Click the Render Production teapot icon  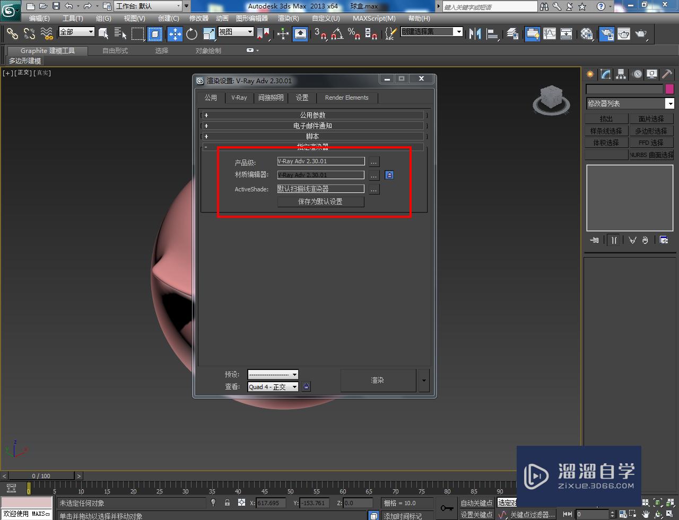click(641, 34)
